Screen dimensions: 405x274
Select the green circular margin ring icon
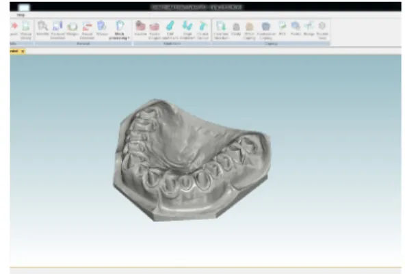click(x=72, y=27)
